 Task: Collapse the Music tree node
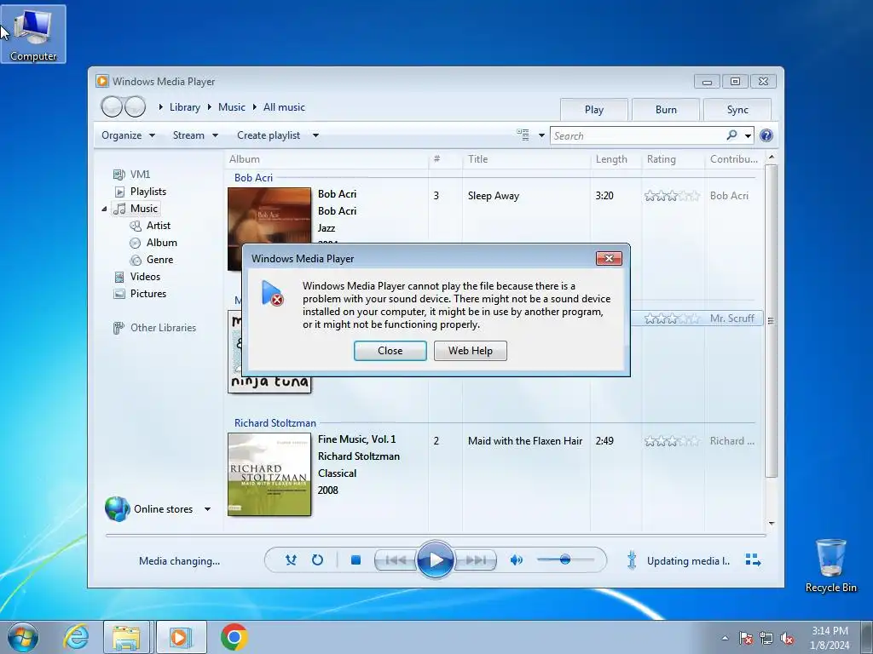[104, 209]
